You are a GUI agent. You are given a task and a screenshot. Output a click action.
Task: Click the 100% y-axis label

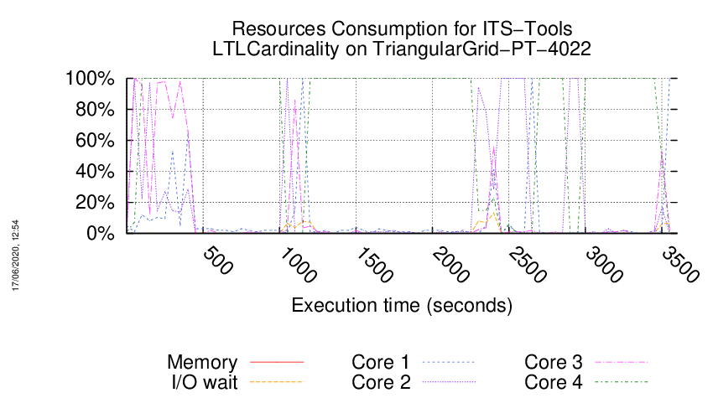click(x=90, y=79)
